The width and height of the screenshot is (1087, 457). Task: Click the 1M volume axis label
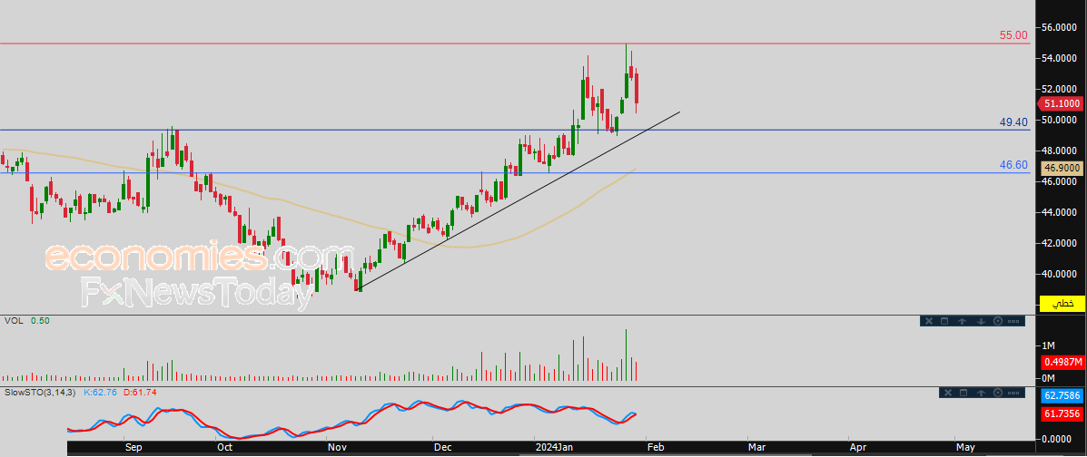click(x=1047, y=345)
